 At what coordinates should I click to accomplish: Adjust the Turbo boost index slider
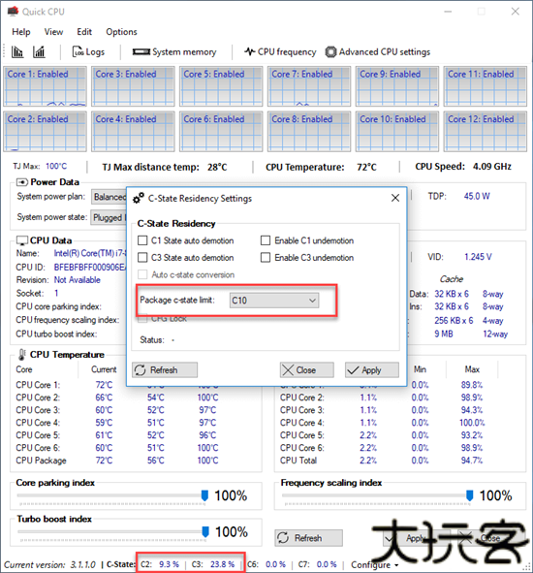(x=205, y=531)
